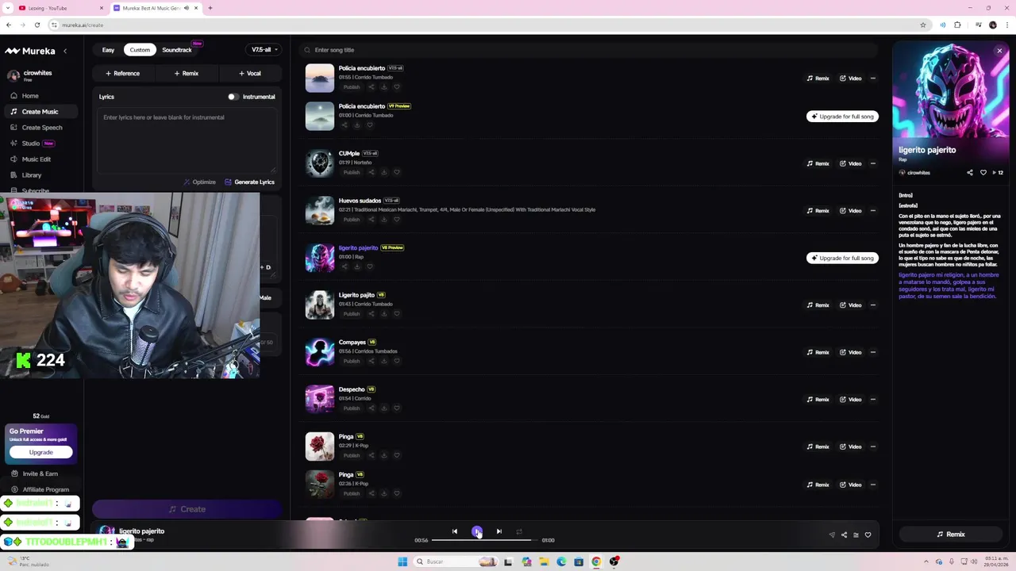Create Video for Huevos sudados
Screen dimensions: 1016x571
click(850, 211)
